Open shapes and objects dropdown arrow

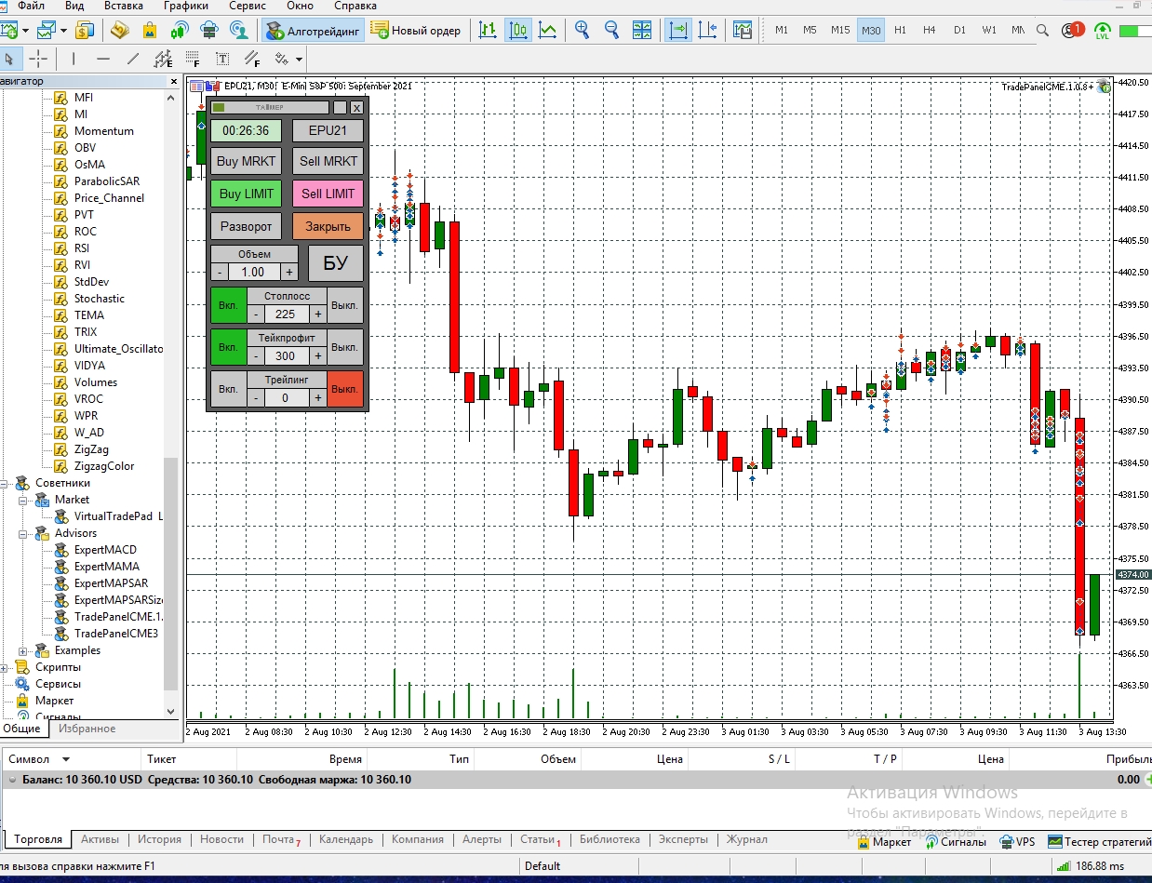pos(300,59)
